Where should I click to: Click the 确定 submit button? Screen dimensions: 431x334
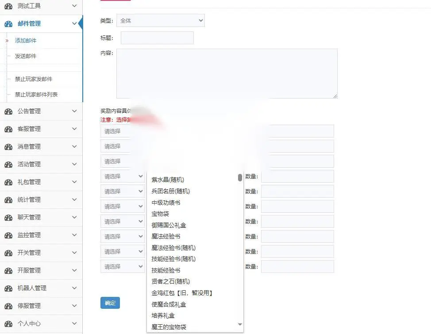tap(110, 303)
